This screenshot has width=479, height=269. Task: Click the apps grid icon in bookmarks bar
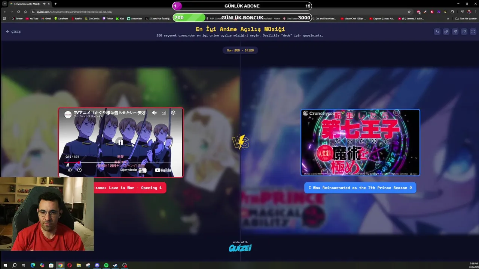pyautogui.click(x=4, y=19)
